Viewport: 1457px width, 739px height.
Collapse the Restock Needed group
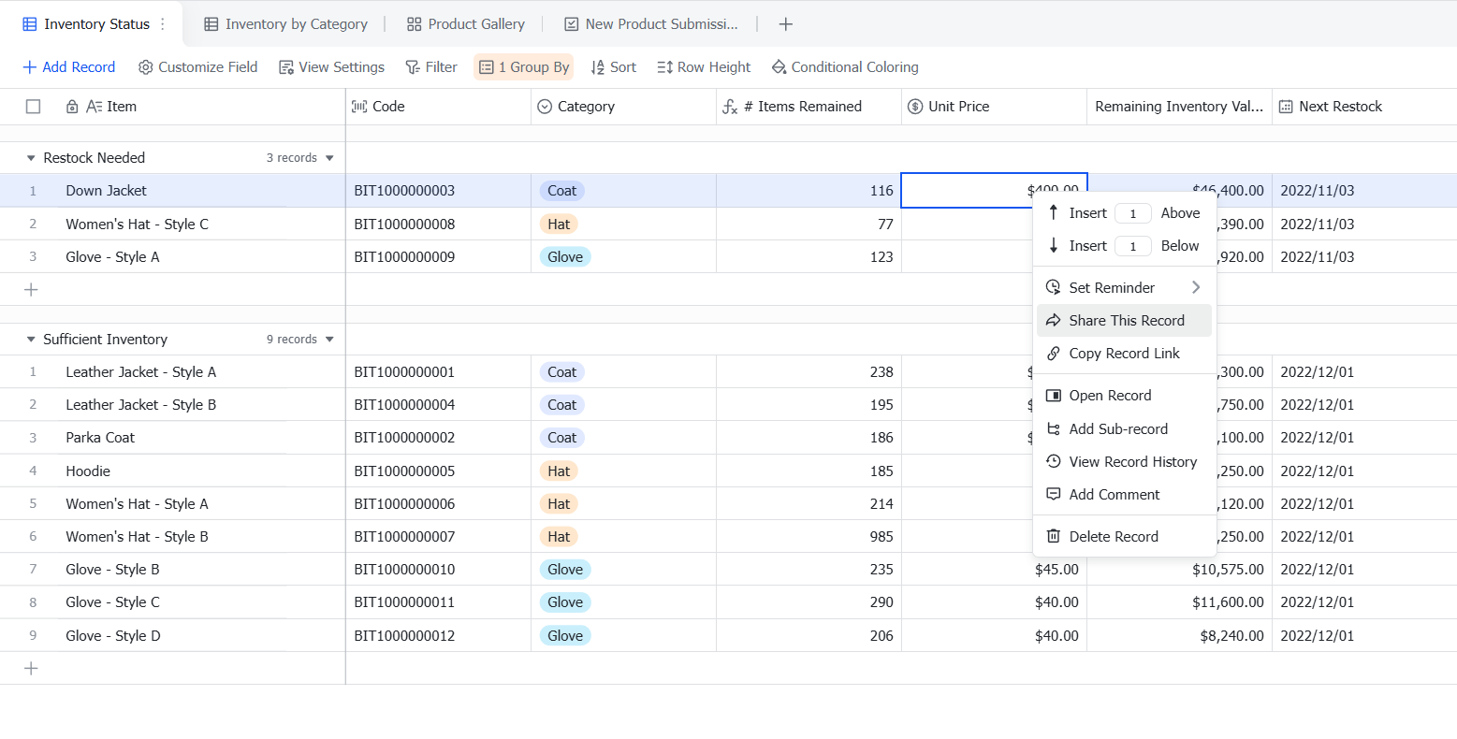pos(31,158)
